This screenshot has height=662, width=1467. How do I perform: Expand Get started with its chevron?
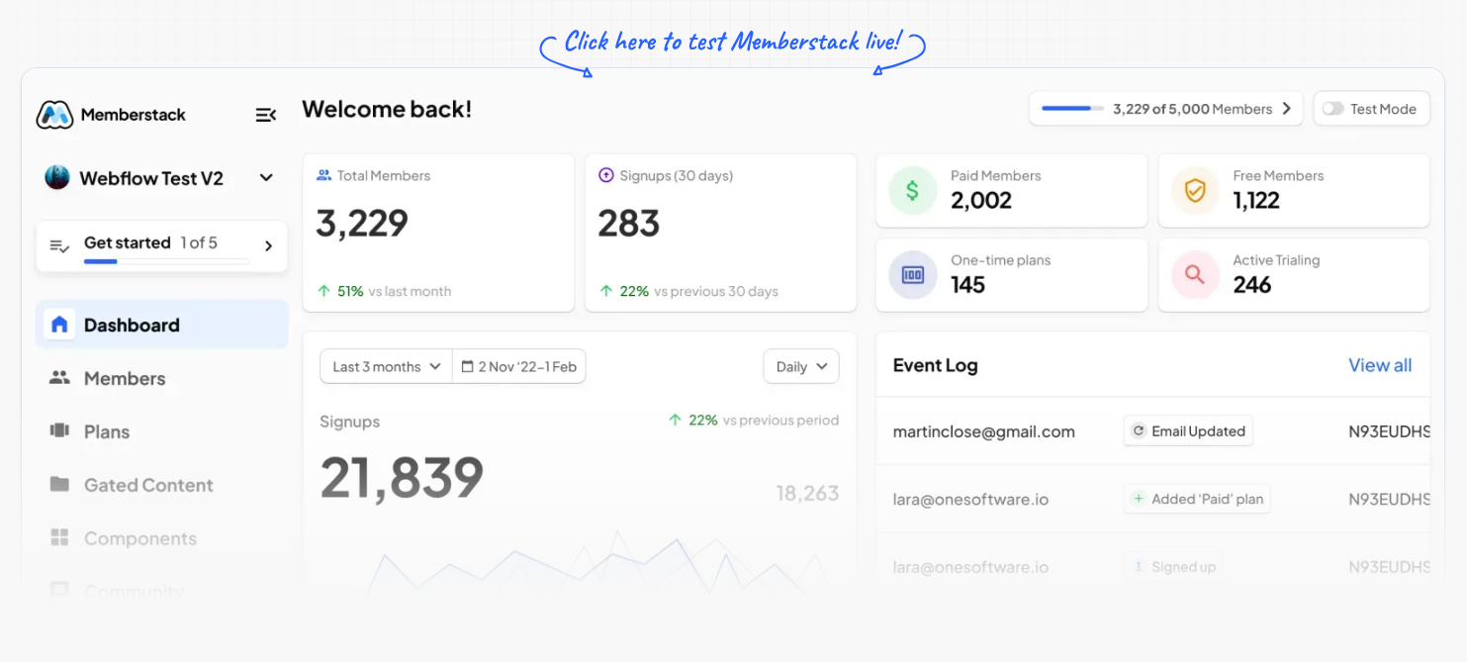pyautogui.click(x=268, y=245)
